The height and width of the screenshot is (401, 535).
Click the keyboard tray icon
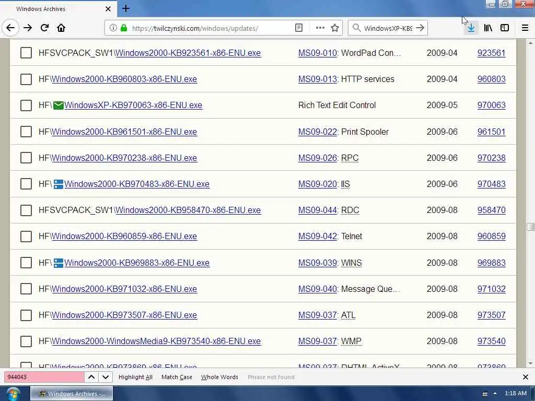(484, 394)
